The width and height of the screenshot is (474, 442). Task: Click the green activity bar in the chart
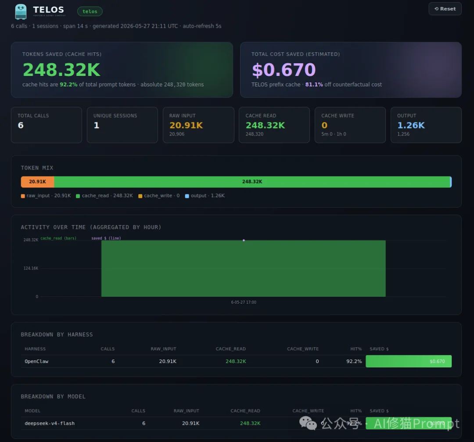(243, 269)
